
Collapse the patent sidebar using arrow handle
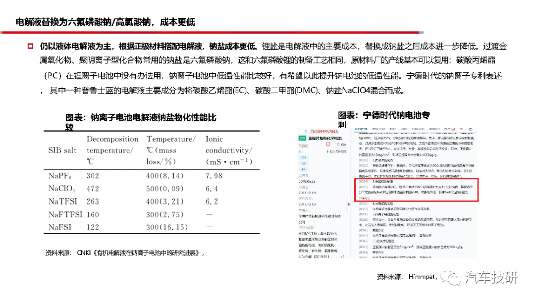[x=349, y=204]
